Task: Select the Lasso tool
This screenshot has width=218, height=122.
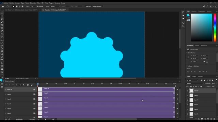Action: pos(2,19)
